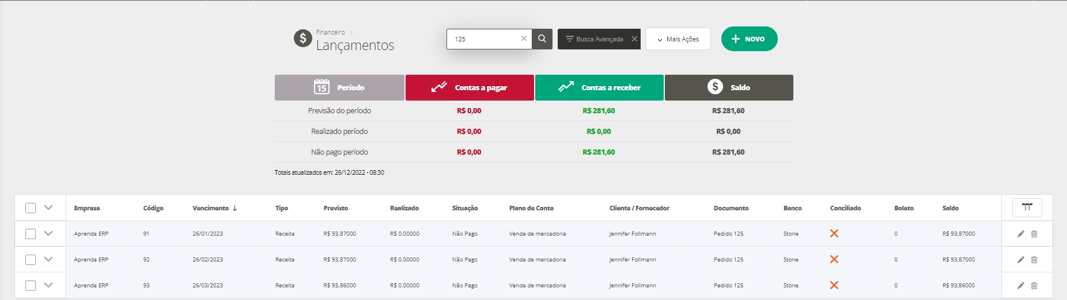The image size is (1067, 300).
Task: Click the green Novo button
Action: [x=749, y=39]
